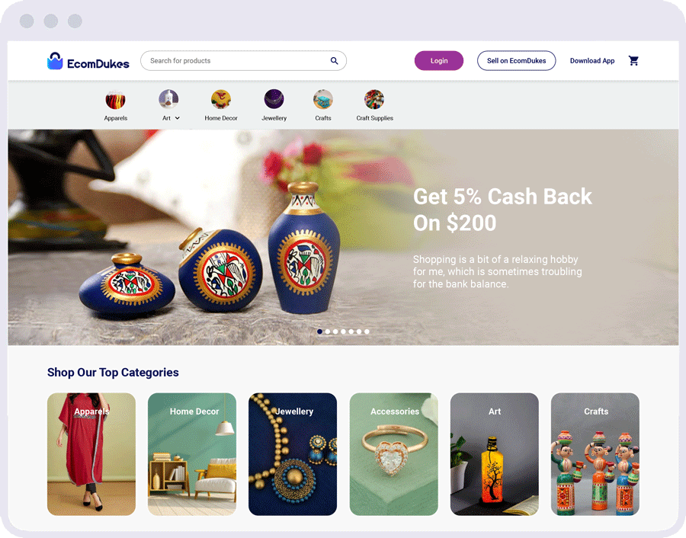Focus the Search for products field
This screenshot has height=538, width=686.
click(243, 61)
